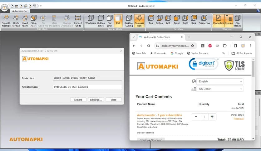The image size is (261, 151).
Task: Toggle the Groups window
Action: click(229, 21)
